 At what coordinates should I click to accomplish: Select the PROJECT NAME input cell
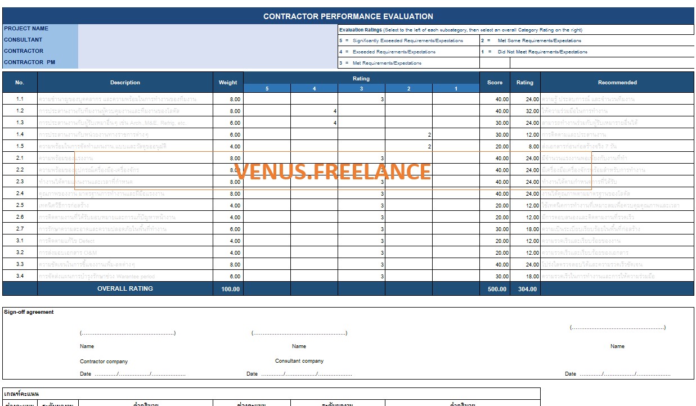[208, 29]
